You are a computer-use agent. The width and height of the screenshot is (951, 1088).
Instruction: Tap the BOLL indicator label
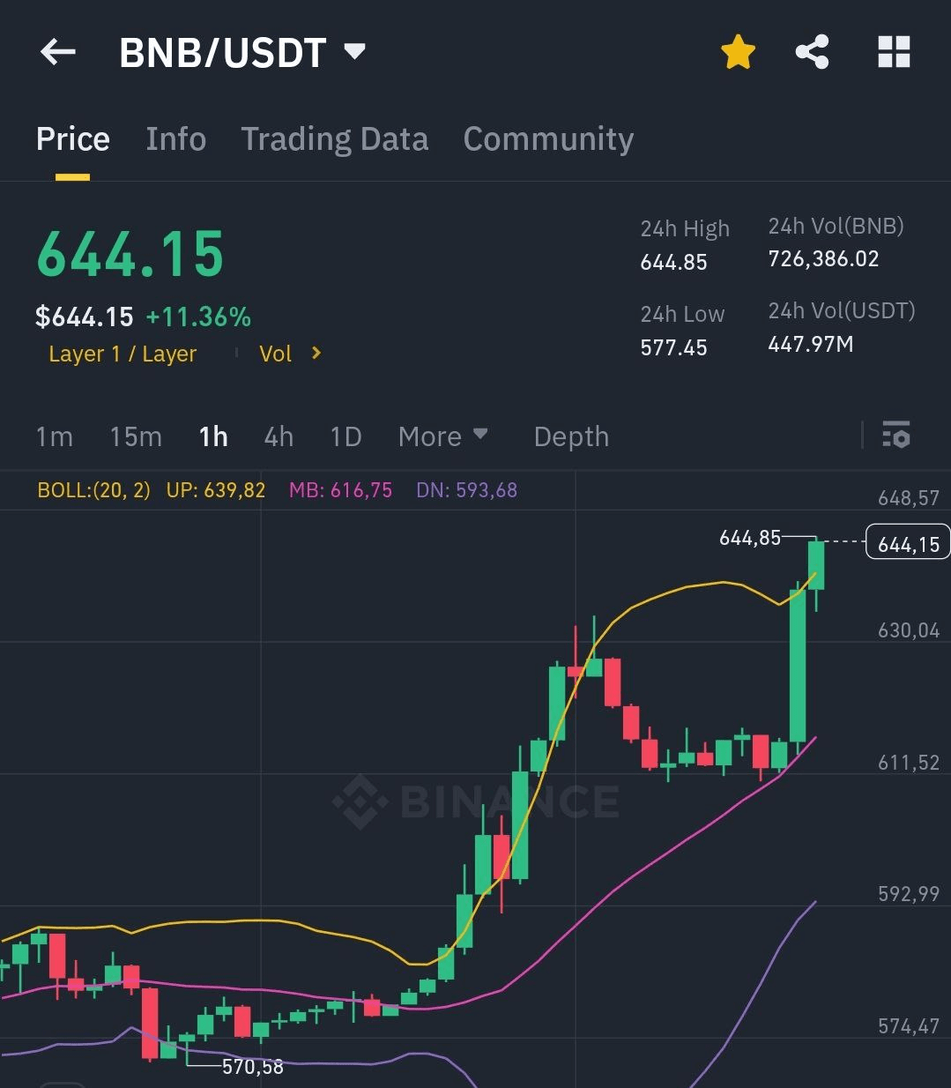[93, 490]
